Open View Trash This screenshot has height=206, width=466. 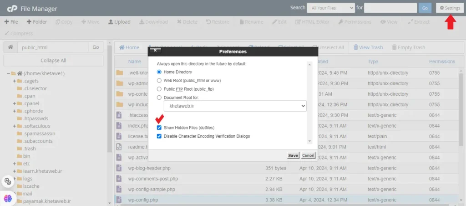368,47
